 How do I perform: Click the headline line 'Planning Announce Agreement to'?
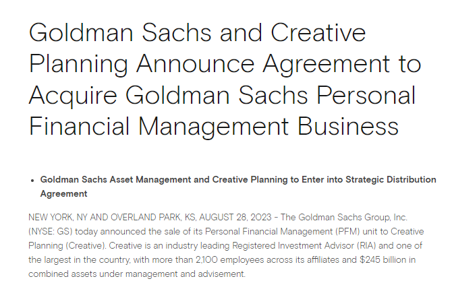click(x=225, y=65)
